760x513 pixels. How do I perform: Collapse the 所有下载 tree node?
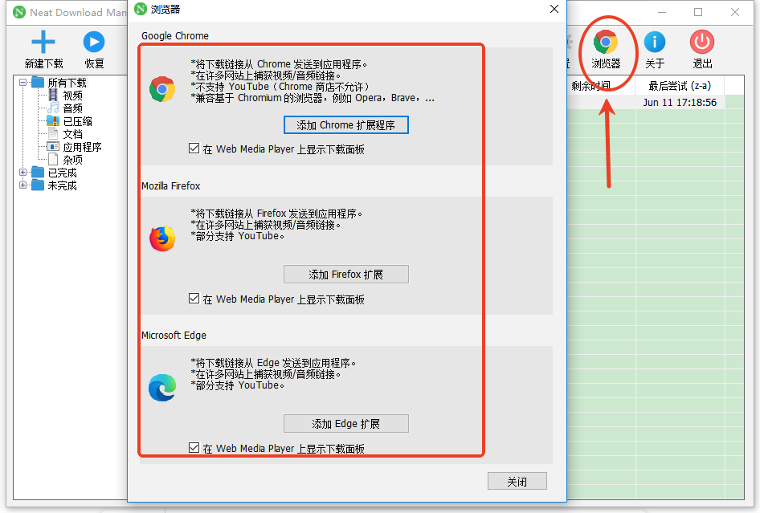[22, 83]
